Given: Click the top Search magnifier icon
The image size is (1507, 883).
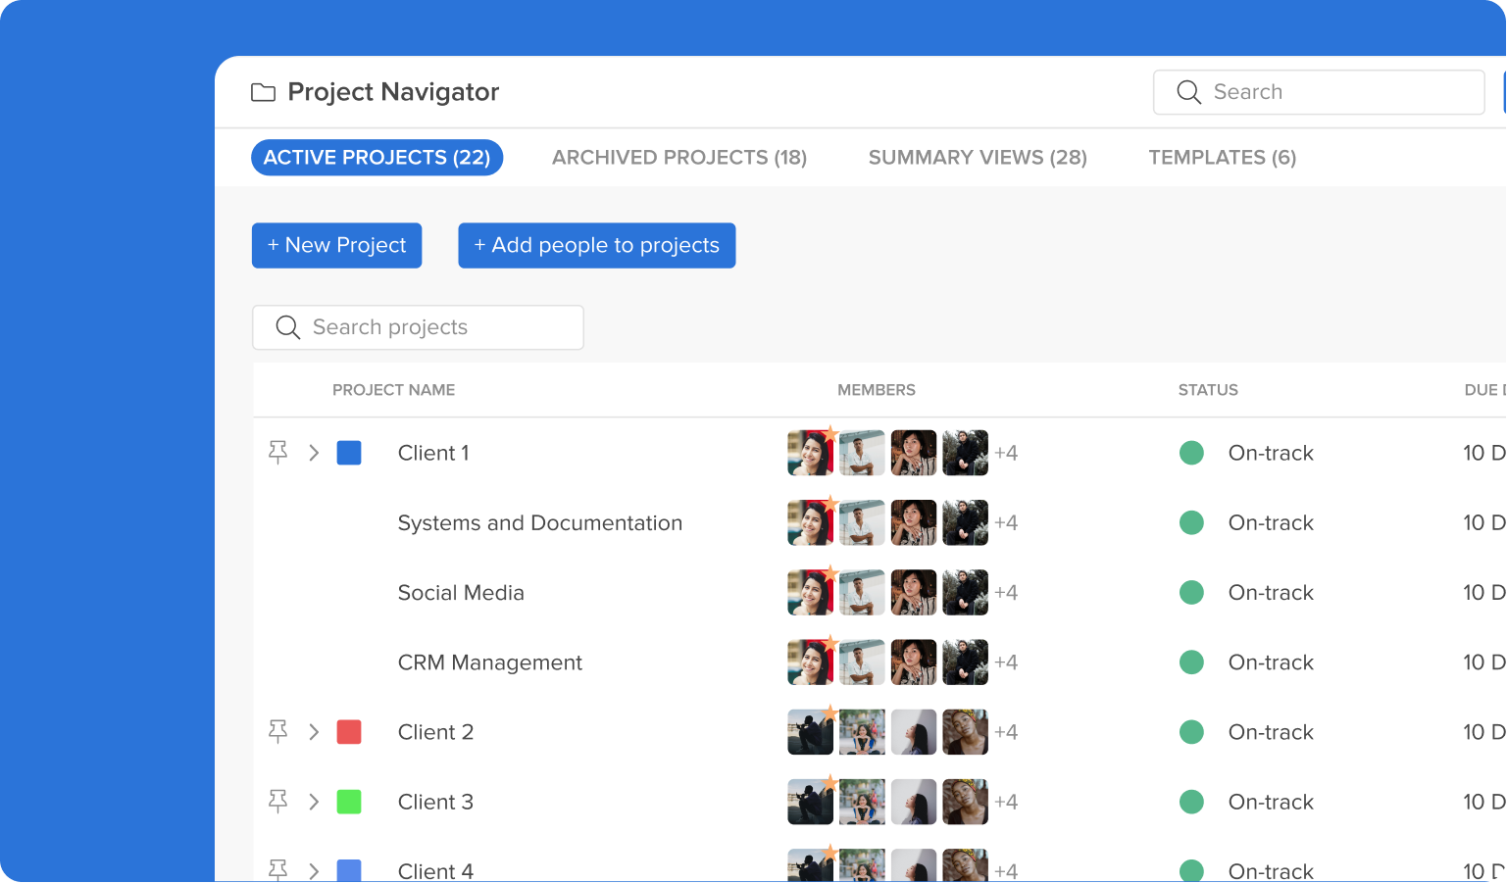Looking at the screenshot, I should point(1188,92).
